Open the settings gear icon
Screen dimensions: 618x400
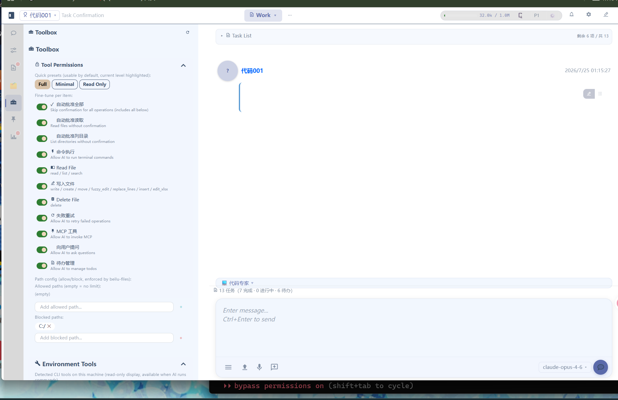(589, 14)
